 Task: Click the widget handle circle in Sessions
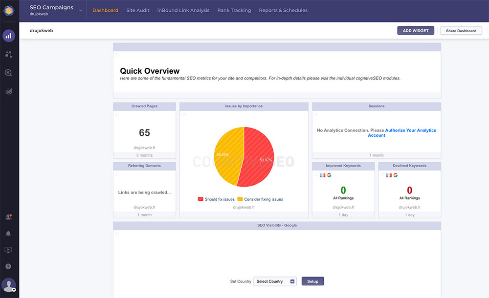[316, 115]
